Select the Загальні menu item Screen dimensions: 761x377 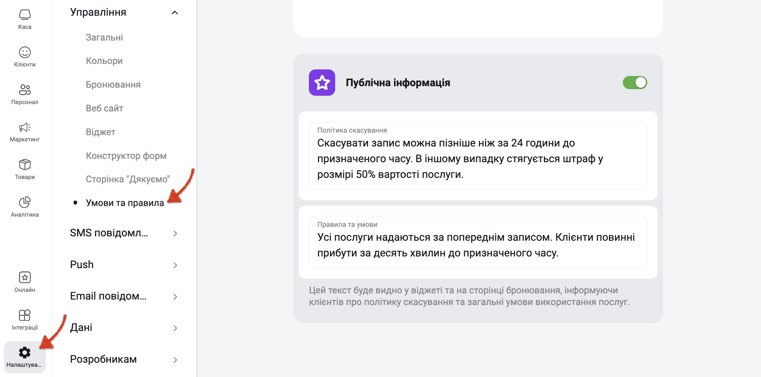click(104, 38)
